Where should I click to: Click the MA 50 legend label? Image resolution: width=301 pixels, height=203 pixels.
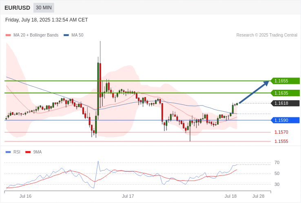(77, 35)
